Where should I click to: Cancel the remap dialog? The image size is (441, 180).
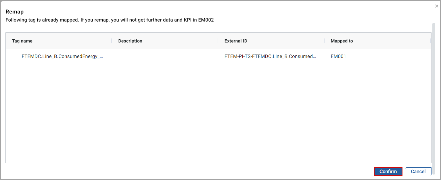(418, 171)
